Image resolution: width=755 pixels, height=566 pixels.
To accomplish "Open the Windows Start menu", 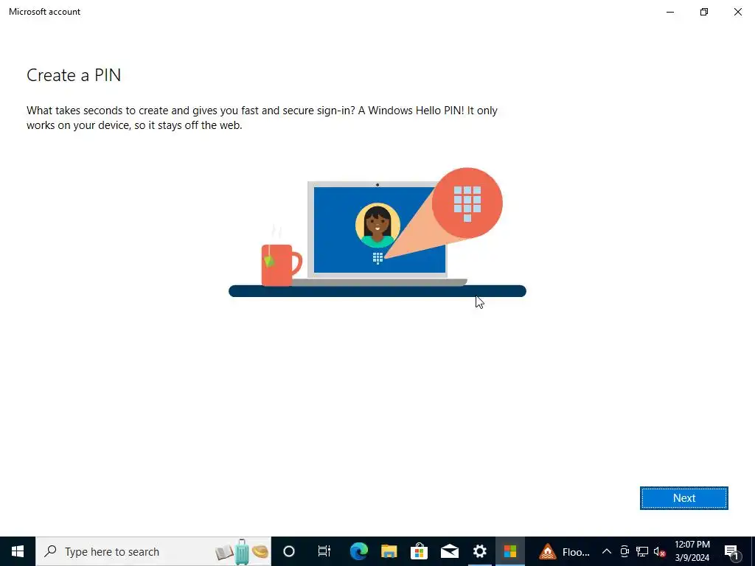I will tap(18, 551).
